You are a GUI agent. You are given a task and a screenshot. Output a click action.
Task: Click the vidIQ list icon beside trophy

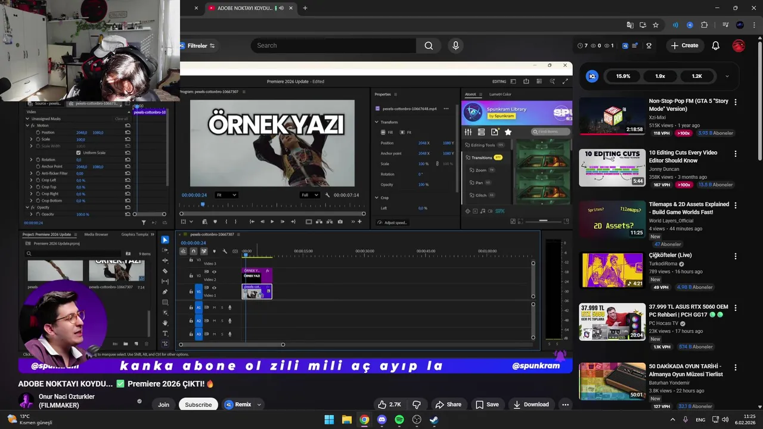tap(635, 45)
